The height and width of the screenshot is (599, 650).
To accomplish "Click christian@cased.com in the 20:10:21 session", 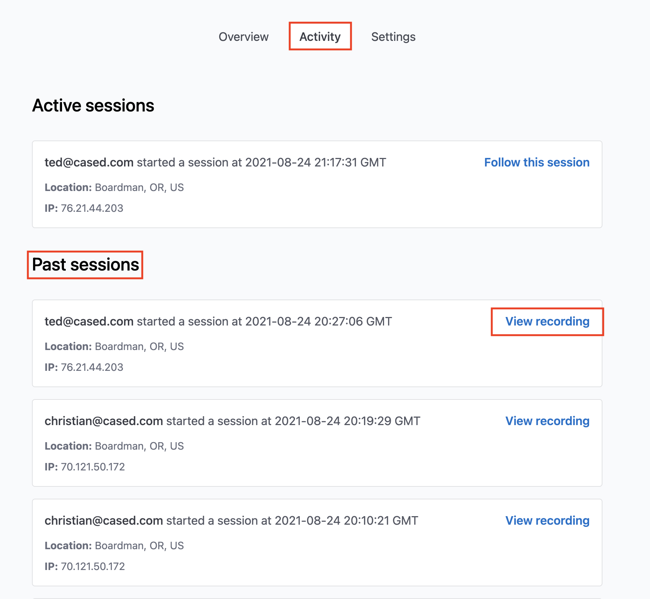I will 104,521.
